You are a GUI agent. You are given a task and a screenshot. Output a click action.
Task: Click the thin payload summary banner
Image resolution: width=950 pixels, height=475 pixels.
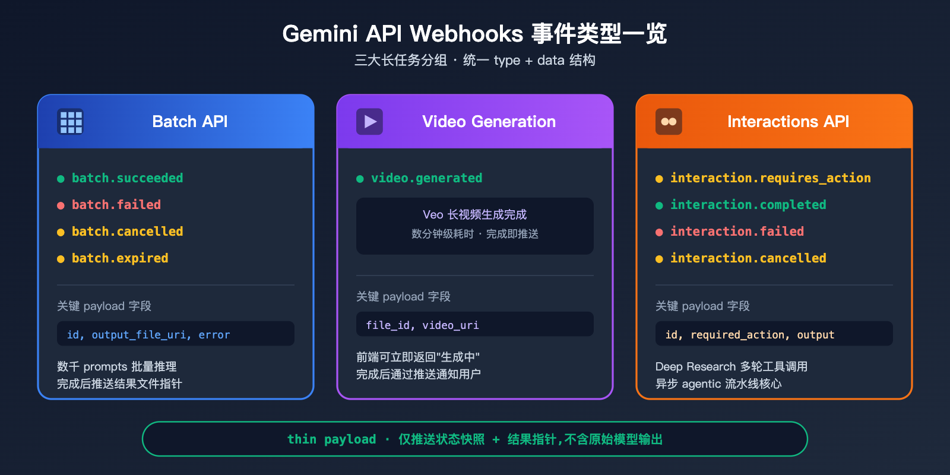[475, 439]
